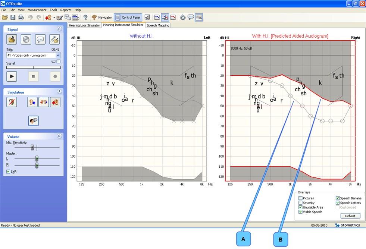Screen dimensions: 366x249
Task: Select single blue audiogram view icon
Action: coord(157,17)
